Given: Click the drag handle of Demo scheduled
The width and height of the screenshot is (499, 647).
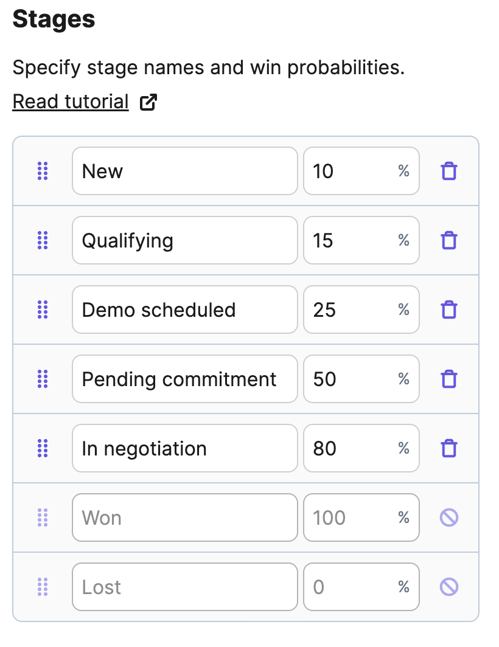Looking at the screenshot, I should [43, 310].
